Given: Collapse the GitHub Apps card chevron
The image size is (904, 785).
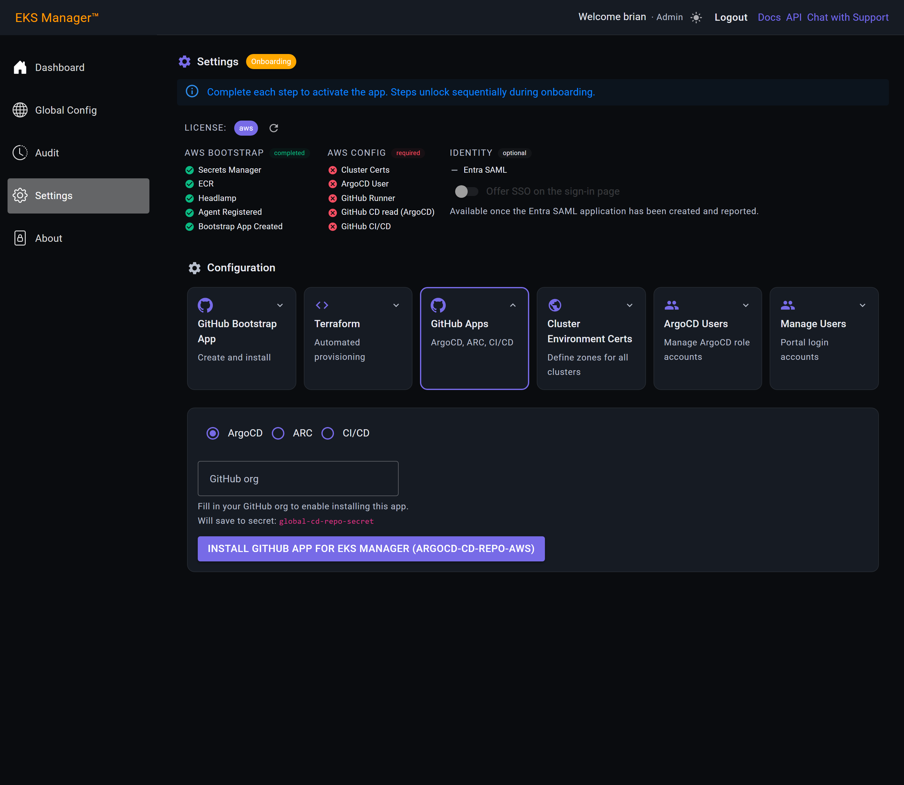Looking at the screenshot, I should (x=513, y=305).
